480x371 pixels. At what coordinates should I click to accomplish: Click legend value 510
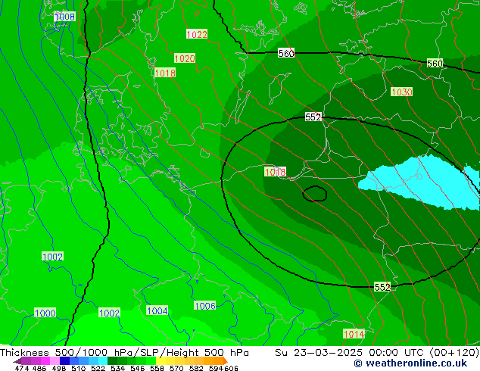[x=79, y=368]
